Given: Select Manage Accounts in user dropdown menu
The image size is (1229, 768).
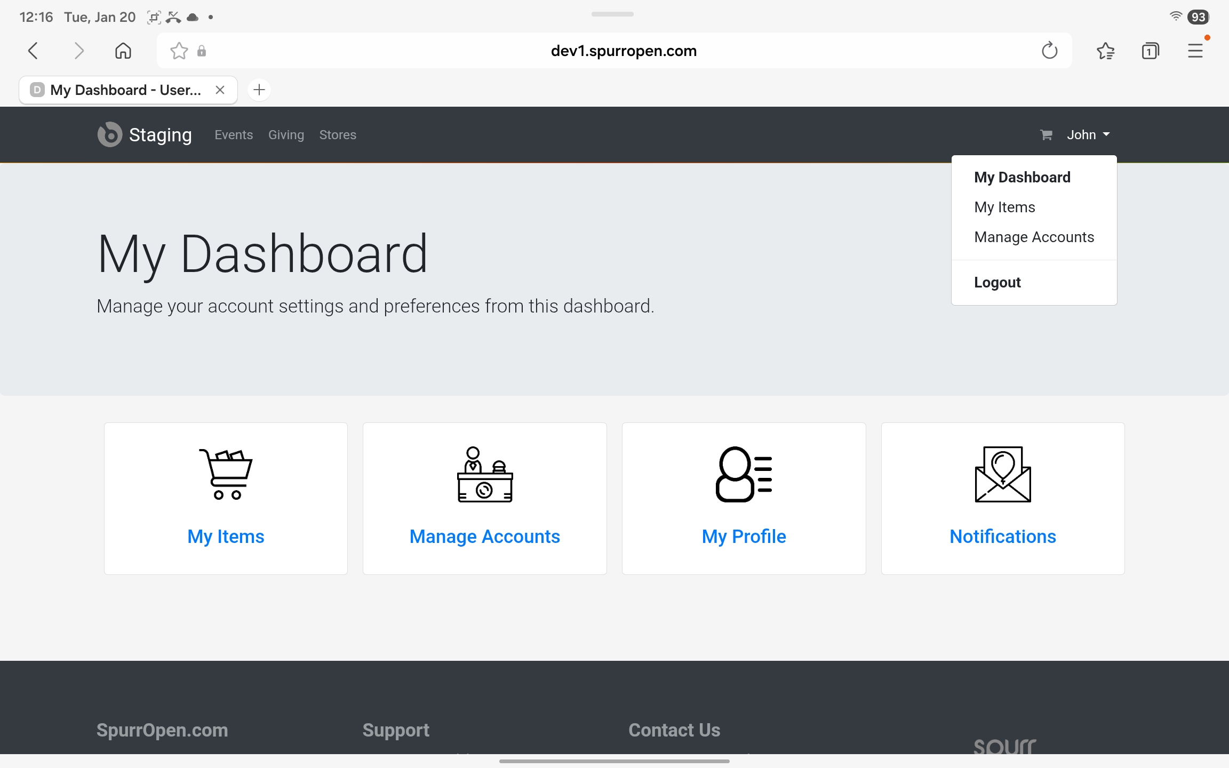Looking at the screenshot, I should [x=1034, y=237].
